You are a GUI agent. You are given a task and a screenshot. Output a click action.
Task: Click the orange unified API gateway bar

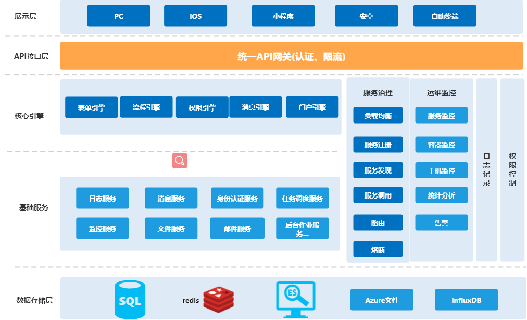[291, 56]
